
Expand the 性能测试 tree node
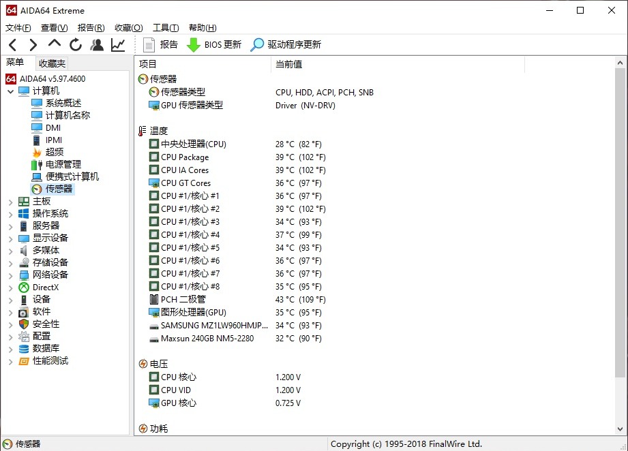(x=11, y=362)
